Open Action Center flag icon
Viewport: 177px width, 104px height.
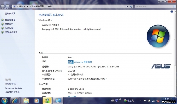pyautogui.click(x=145, y=101)
